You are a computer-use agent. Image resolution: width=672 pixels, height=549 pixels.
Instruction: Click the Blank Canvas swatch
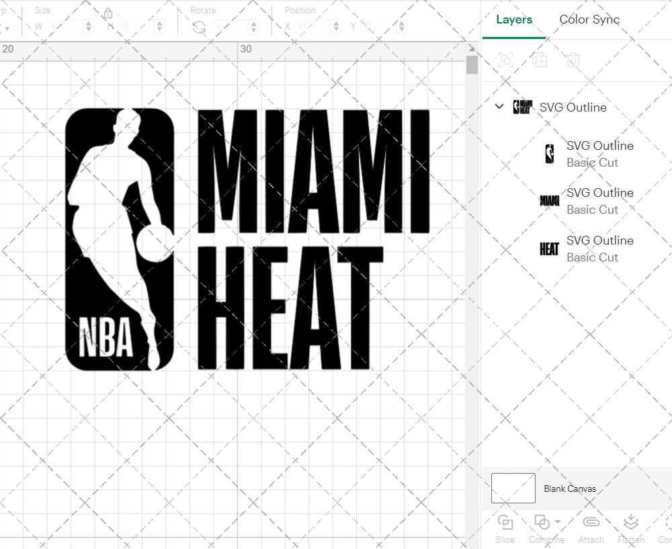coord(513,488)
